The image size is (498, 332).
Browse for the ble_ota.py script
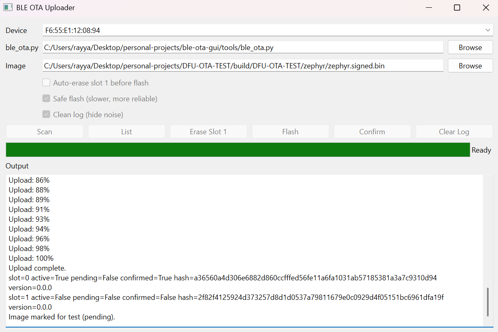pos(470,47)
